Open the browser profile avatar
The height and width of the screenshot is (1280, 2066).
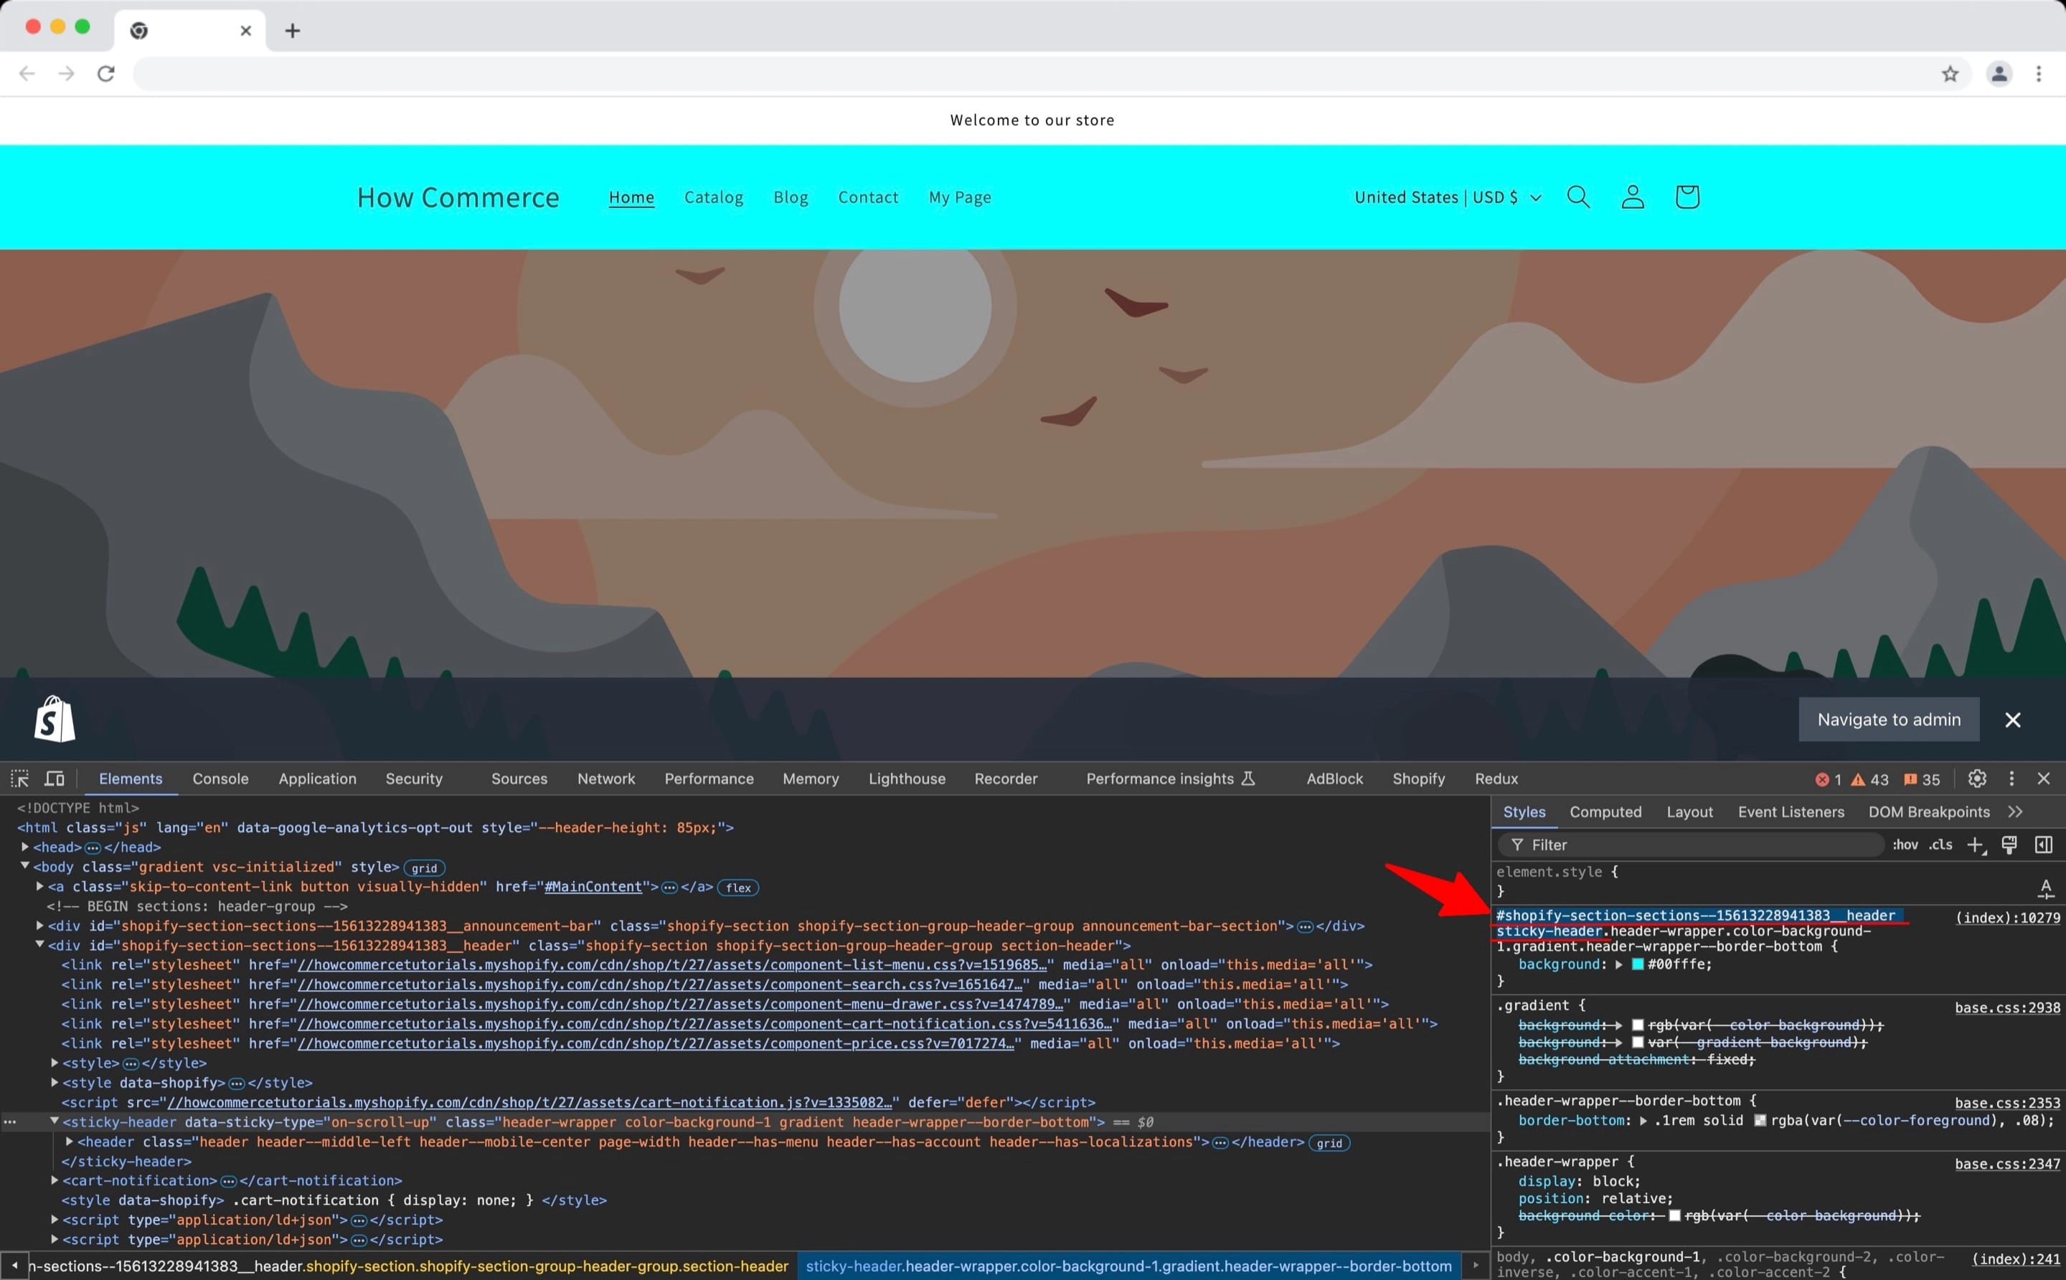[x=1999, y=74]
